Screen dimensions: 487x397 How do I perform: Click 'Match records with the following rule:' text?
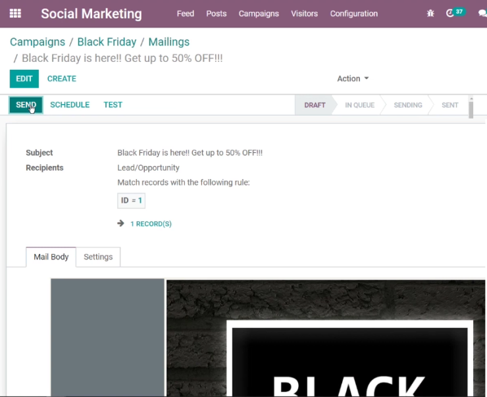184,182
